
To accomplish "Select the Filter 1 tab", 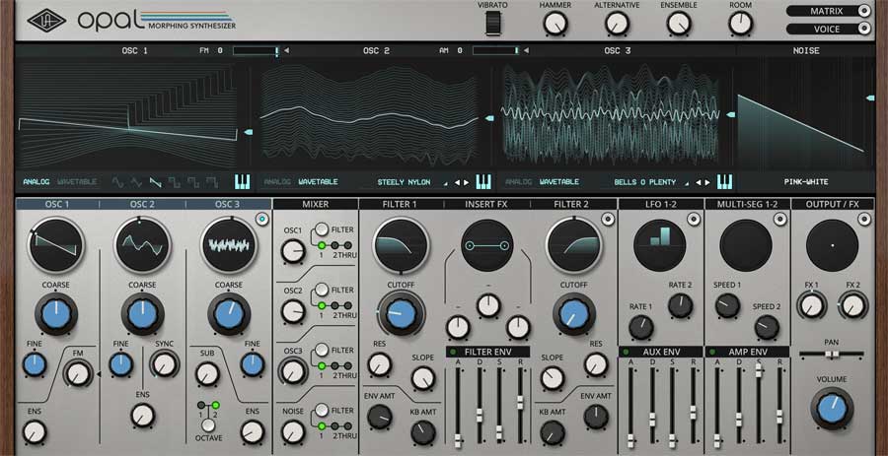I will (401, 204).
